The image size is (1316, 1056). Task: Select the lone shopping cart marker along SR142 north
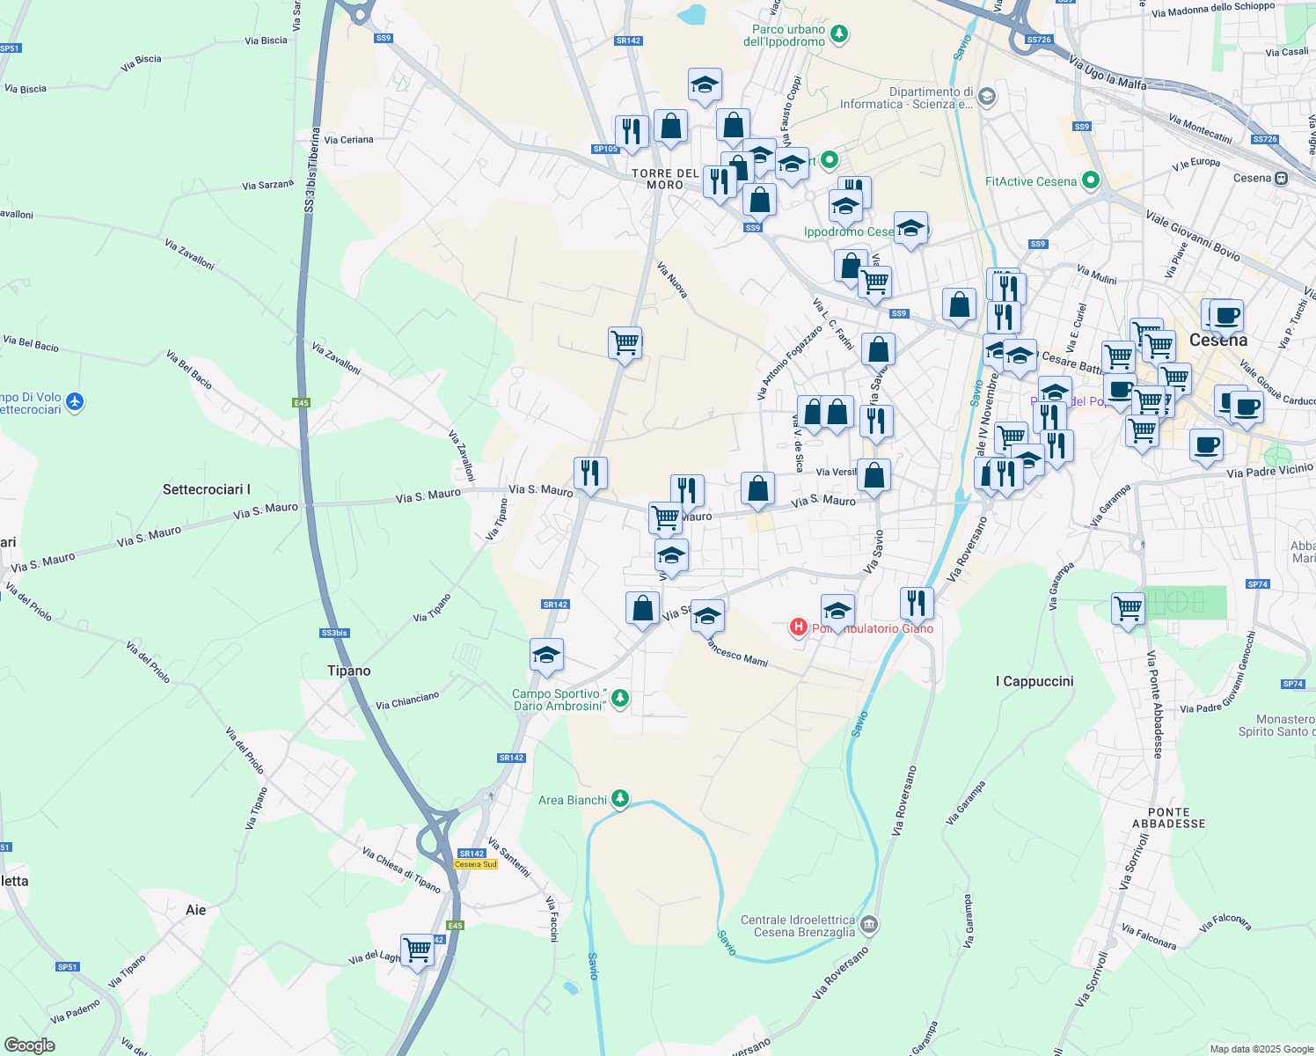pos(625,342)
